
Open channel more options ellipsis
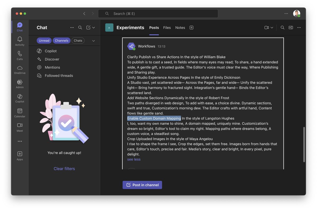(299, 27)
